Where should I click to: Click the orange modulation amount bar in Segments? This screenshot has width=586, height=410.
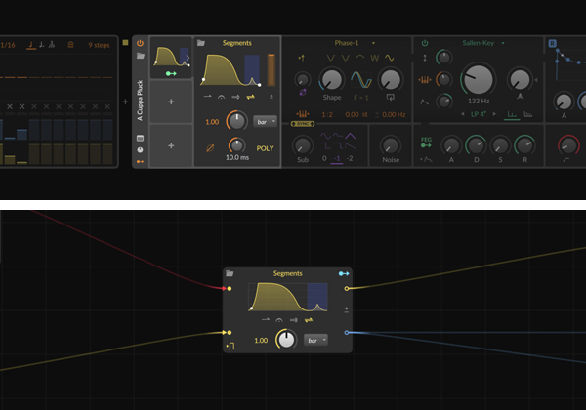[272, 70]
